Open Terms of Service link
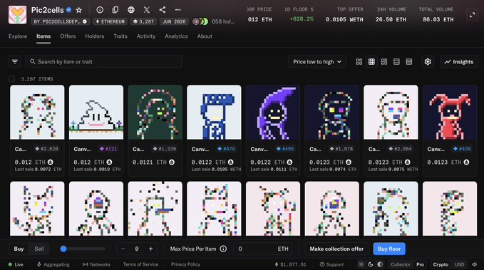Image resolution: width=484 pixels, height=270 pixels. (x=140, y=264)
